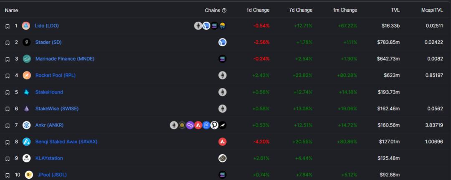Click the Name column header
This screenshot has height=180, width=451.
11,10
